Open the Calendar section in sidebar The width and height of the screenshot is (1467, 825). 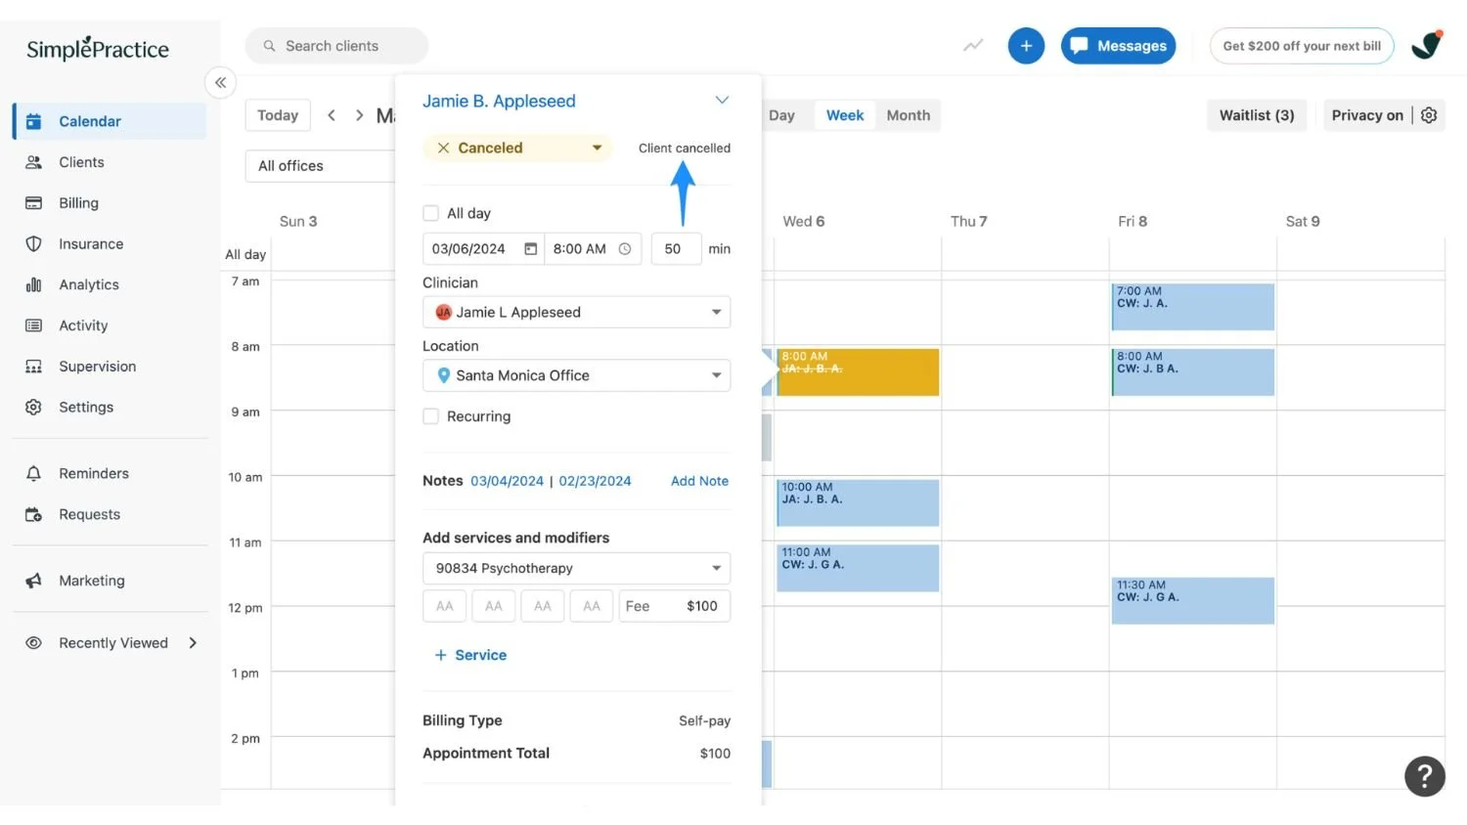coord(88,120)
